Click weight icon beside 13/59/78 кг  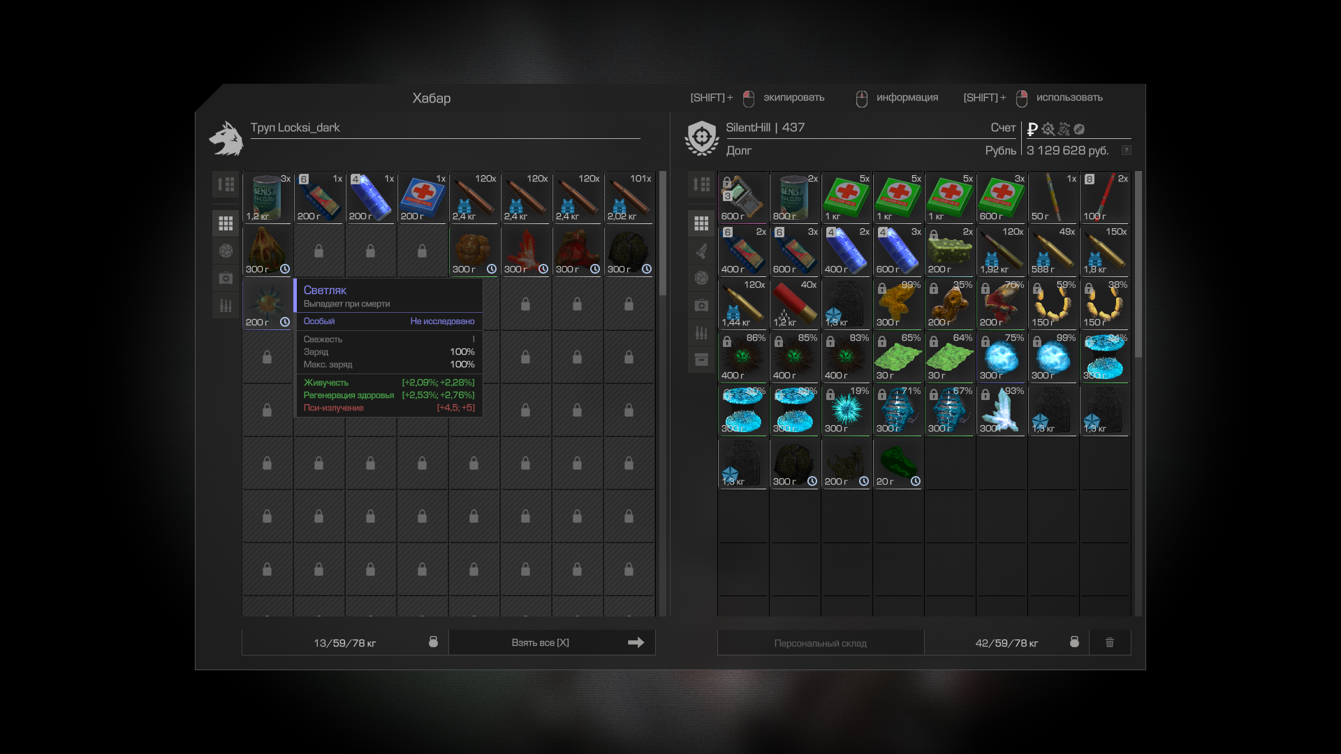(x=433, y=642)
